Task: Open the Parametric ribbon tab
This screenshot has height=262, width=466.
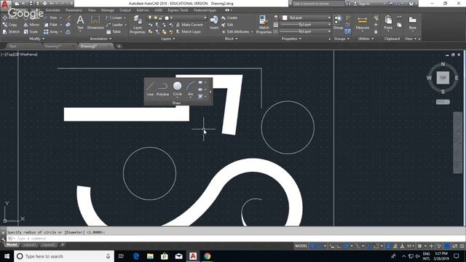Action: pyautogui.click(x=74, y=10)
